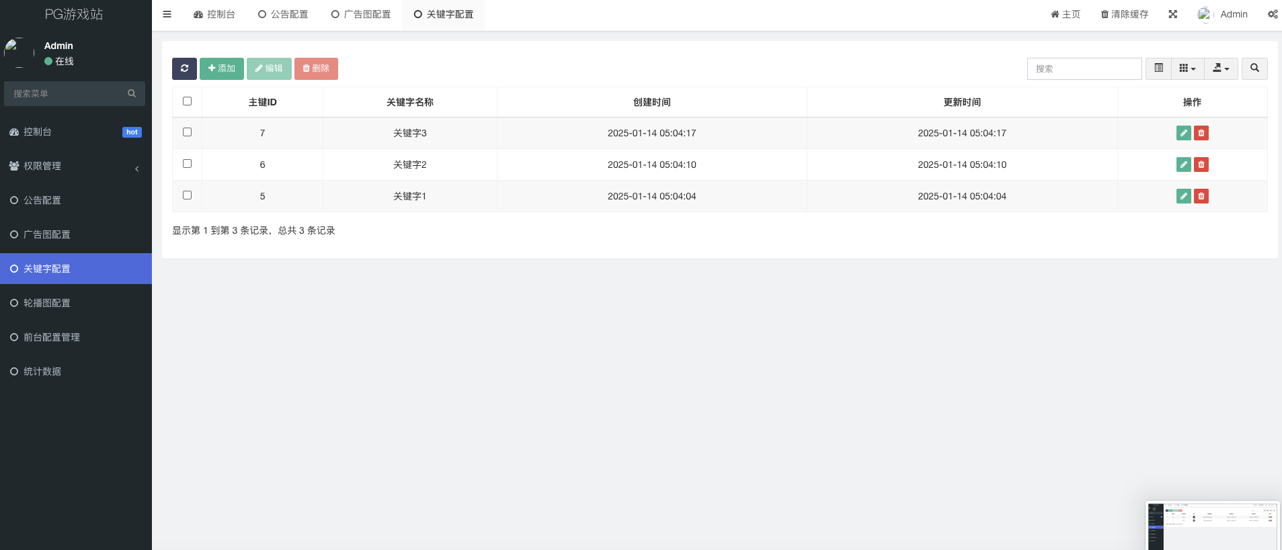Image resolution: width=1282 pixels, height=550 pixels.
Task: Click the 清除缓存 link
Action: click(x=1124, y=14)
